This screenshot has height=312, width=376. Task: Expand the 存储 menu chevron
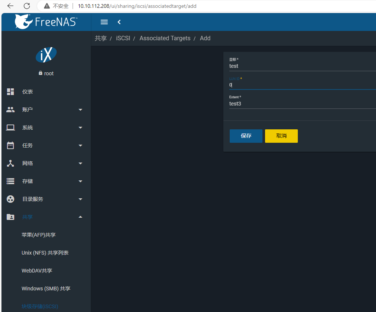click(80, 181)
